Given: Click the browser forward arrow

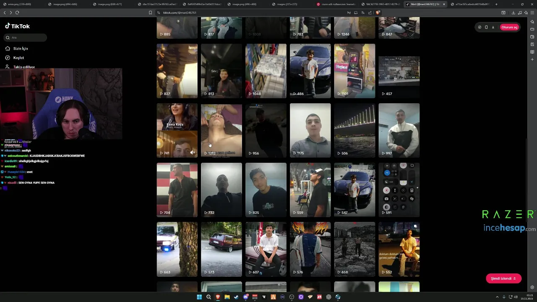Looking at the screenshot, I should (11, 13).
